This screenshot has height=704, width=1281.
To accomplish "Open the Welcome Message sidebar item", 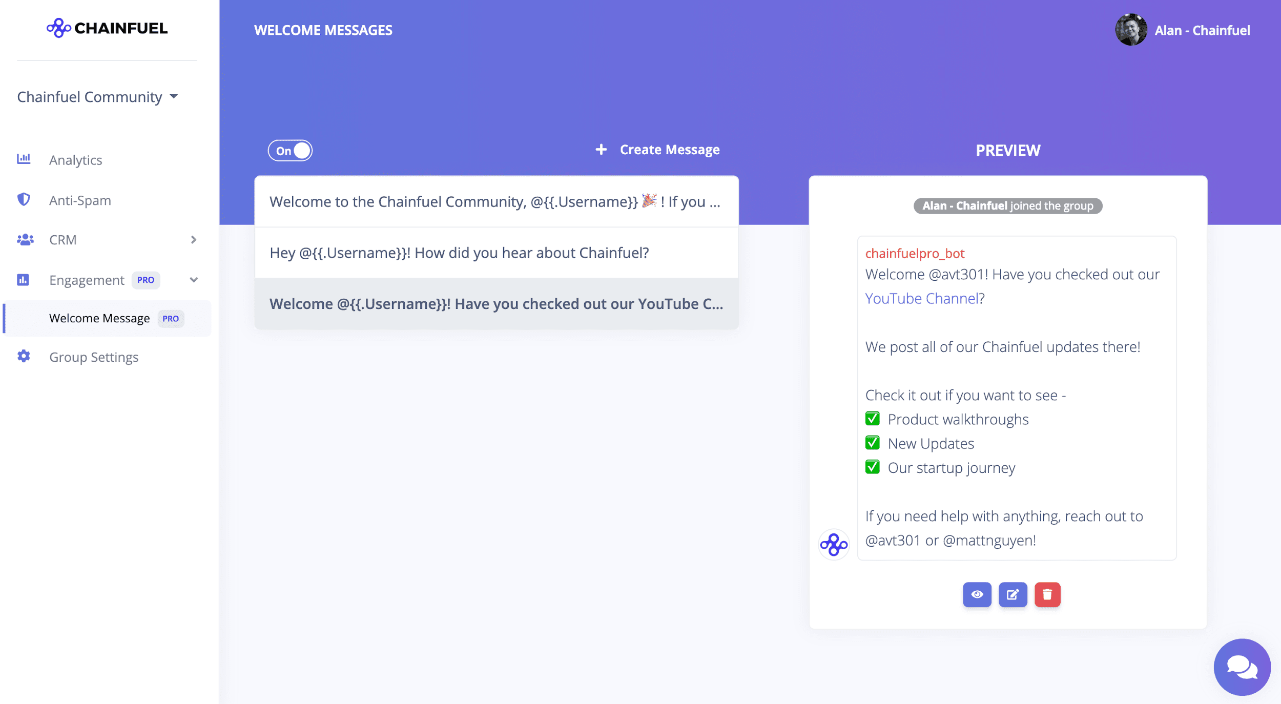I will point(99,318).
